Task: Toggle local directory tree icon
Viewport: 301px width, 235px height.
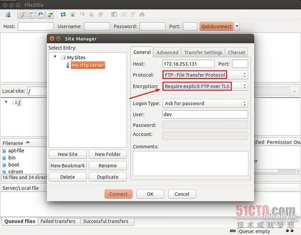Action: [31, 15]
